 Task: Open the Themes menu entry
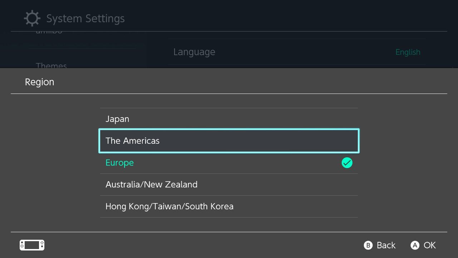[51, 66]
